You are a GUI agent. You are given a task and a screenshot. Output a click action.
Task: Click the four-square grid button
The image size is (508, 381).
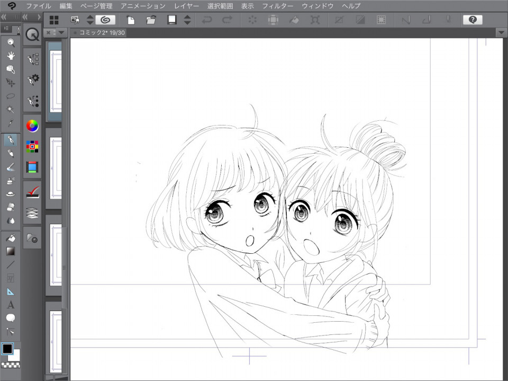click(54, 20)
